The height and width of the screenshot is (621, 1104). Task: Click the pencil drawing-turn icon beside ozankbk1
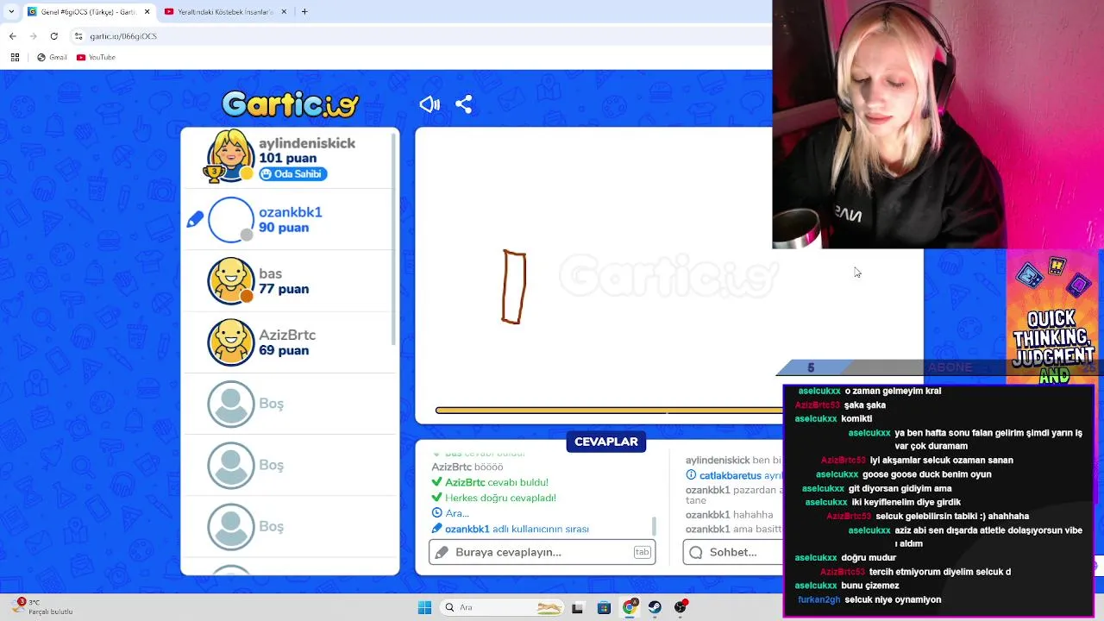tap(195, 220)
